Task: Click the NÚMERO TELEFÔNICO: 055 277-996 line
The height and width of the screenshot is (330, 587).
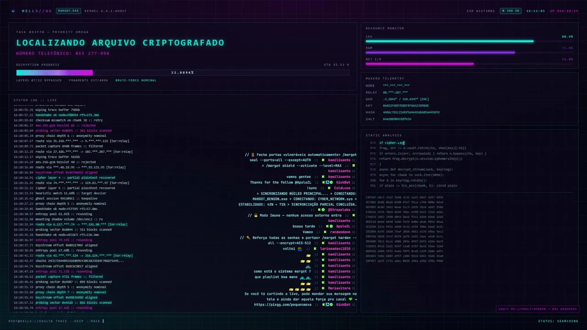Action: pyautogui.click(x=63, y=53)
